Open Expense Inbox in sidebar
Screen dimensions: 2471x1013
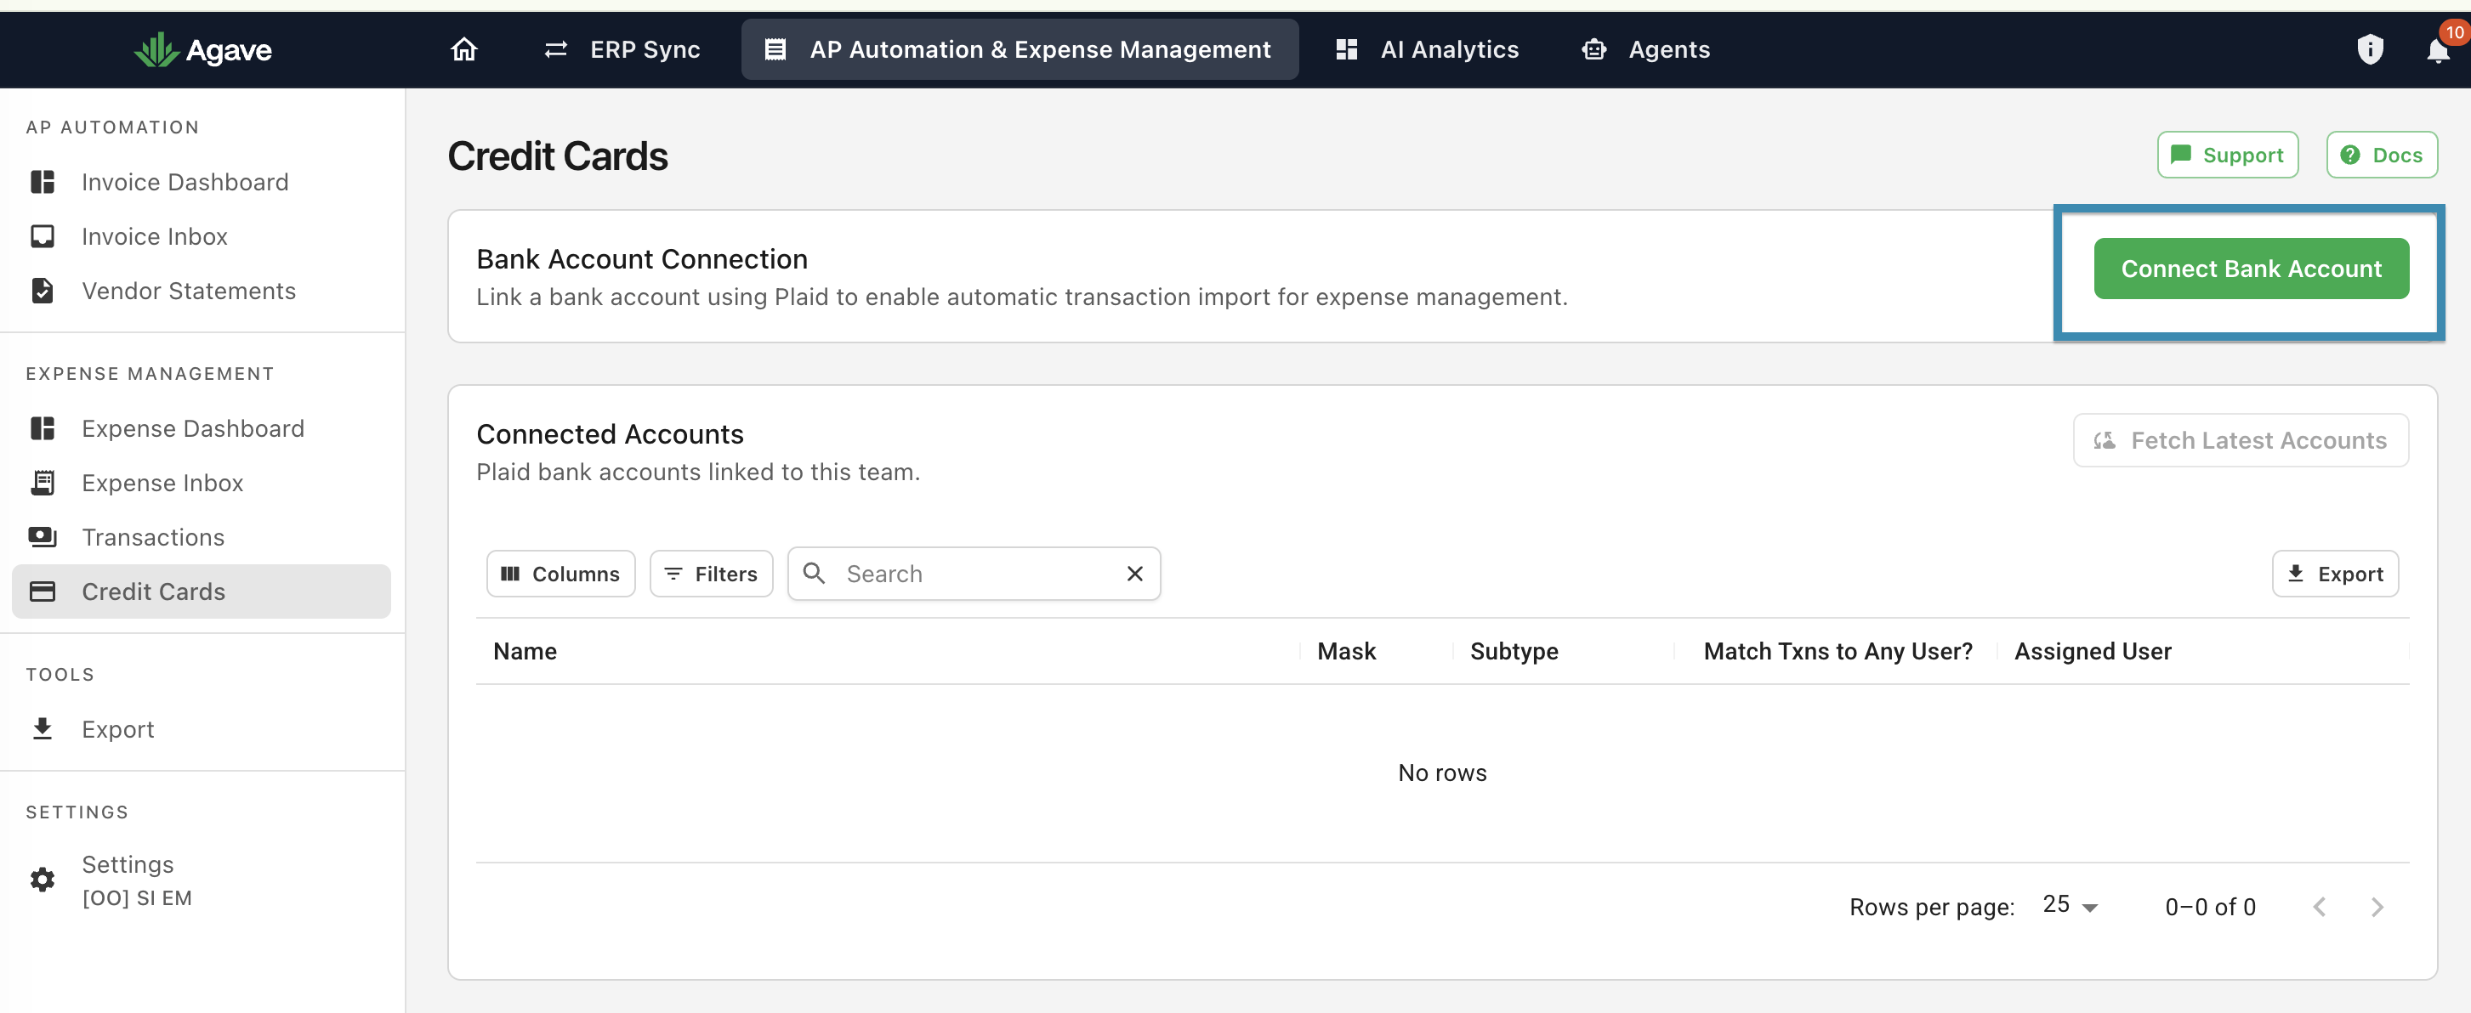click(202, 483)
